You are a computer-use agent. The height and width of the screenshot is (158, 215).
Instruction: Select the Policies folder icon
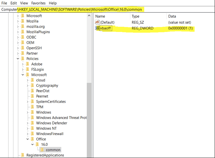[23, 59]
